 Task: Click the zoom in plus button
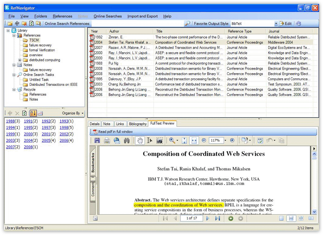pos(232,141)
